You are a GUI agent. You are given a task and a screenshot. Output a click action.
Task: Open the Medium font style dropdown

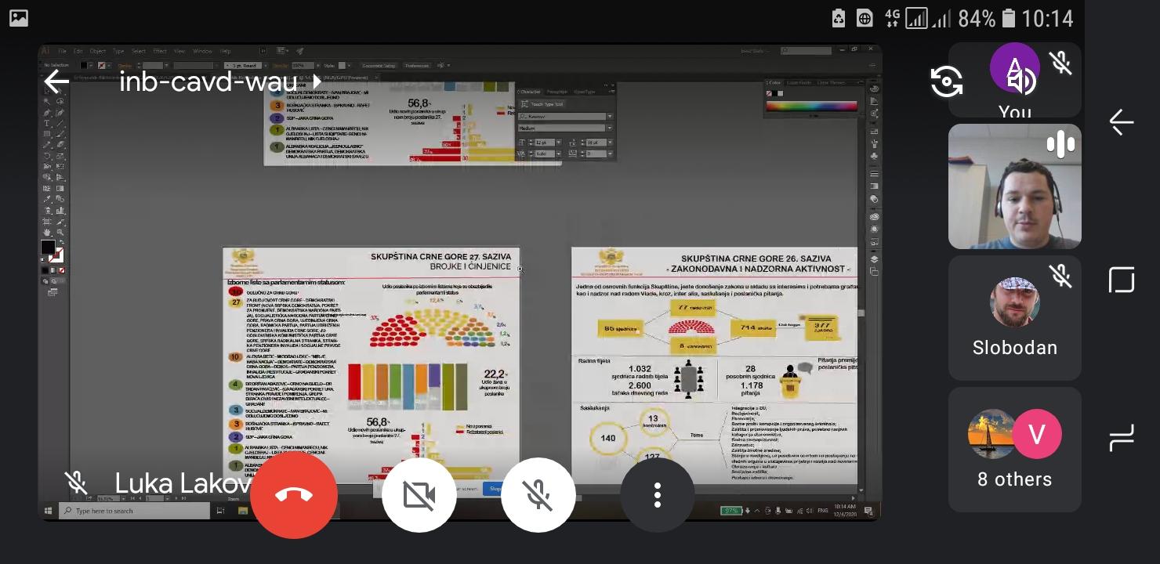pyautogui.click(x=609, y=128)
